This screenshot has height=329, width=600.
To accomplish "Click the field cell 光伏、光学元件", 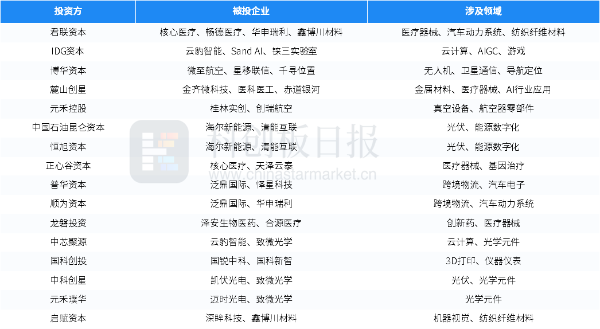I will point(484,280).
